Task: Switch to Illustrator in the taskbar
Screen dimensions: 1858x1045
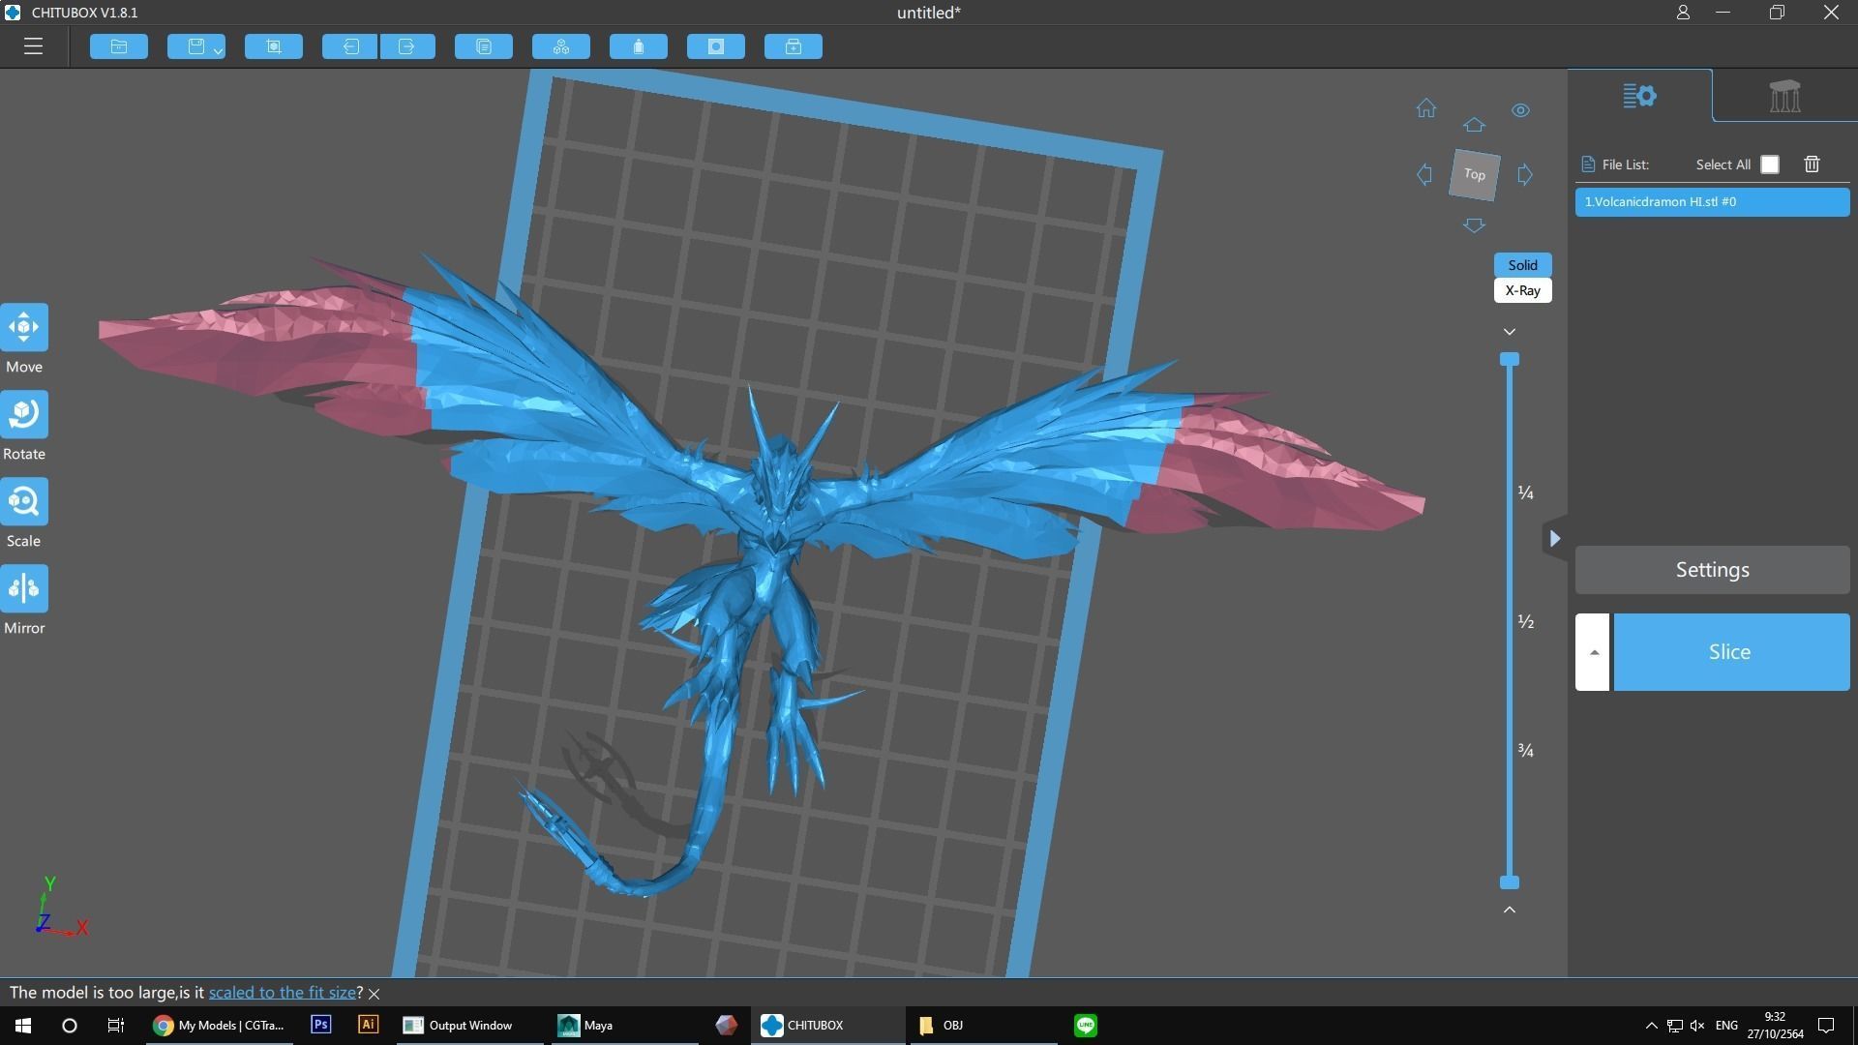Action: (368, 1025)
